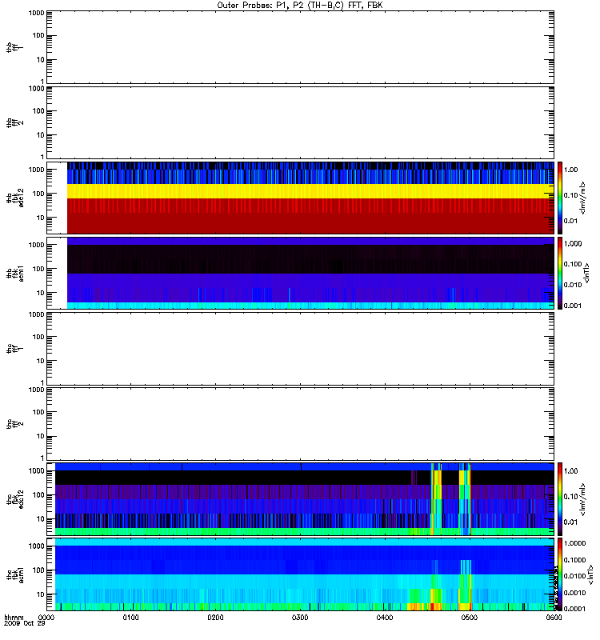
Task: Click the '0400' time axis label
Action: point(385,617)
